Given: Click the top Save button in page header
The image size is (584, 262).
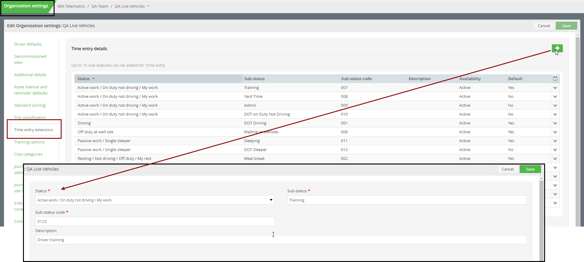Looking at the screenshot, I should pos(566,26).
